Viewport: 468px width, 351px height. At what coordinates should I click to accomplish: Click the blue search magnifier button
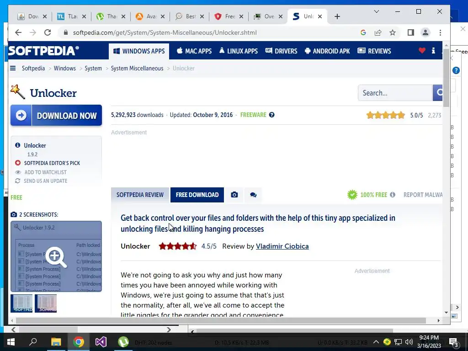[437, 93]
